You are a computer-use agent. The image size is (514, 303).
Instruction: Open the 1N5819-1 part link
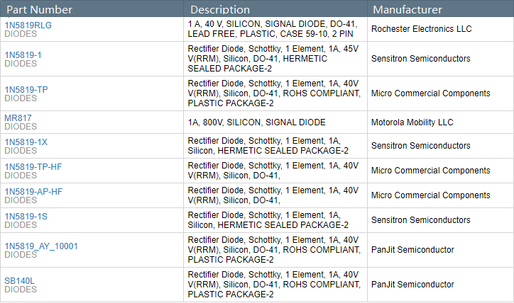[23, 55]
